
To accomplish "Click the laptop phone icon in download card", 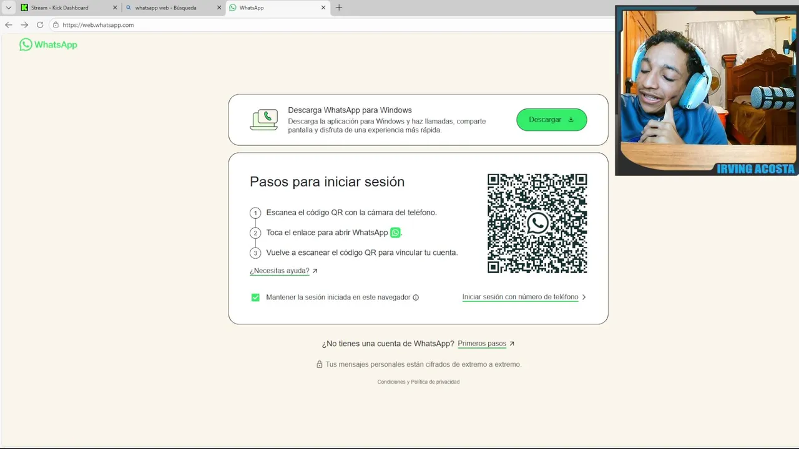I will [264, 120].
